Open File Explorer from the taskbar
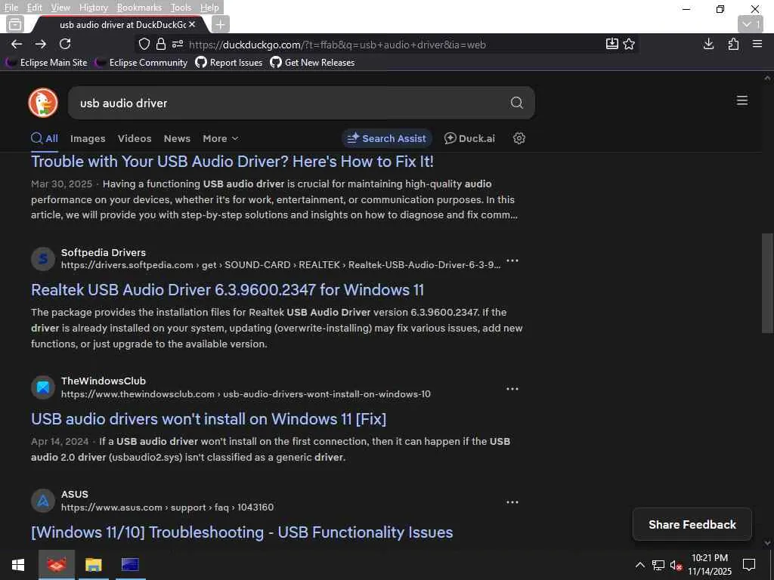The image size is (774, 580). point(93,565)
